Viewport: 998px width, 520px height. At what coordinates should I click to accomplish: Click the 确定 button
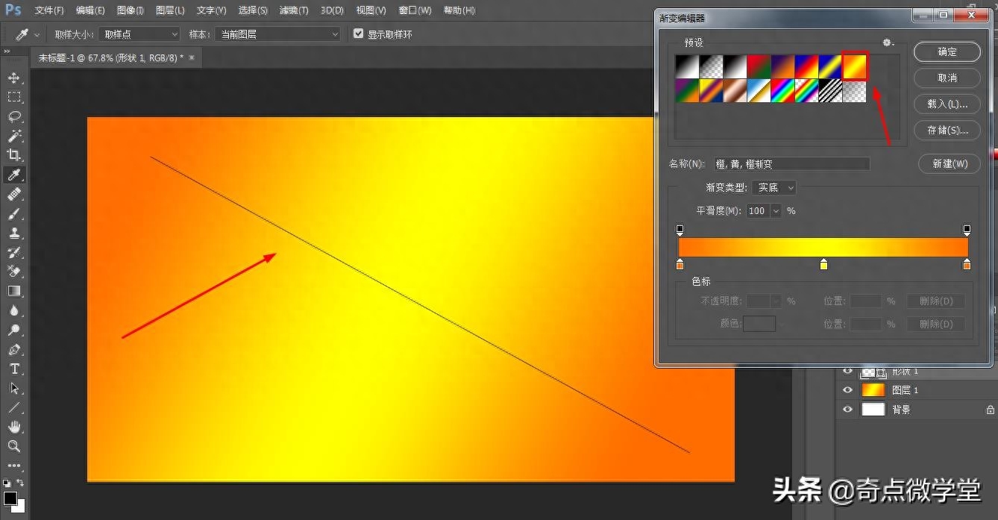pyautogui.click(x=947, y=51)
